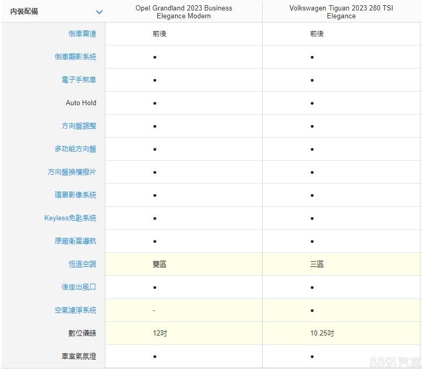This screenshot has height=369, width=422.
Task: Open the 空氣濾淨系統 link
Action: pos(75,310)
